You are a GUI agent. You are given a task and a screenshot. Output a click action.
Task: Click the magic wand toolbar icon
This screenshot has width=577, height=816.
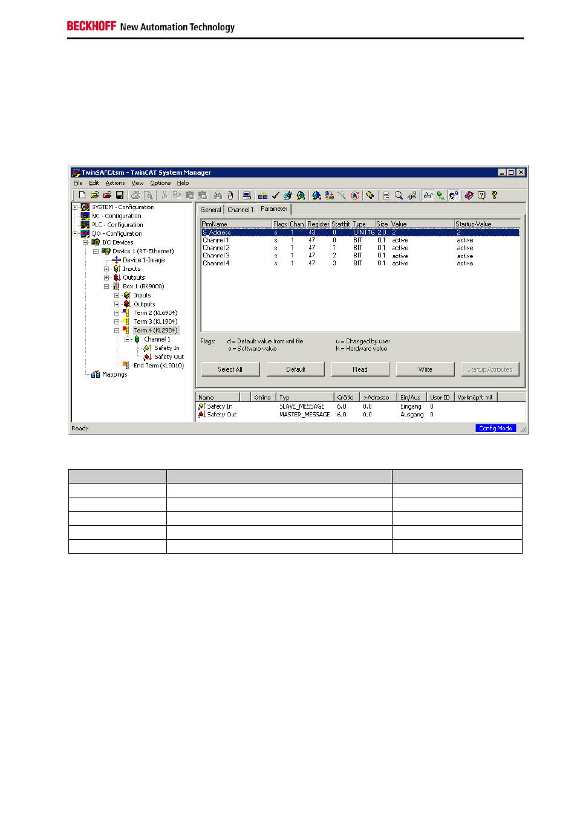[342, 195]
